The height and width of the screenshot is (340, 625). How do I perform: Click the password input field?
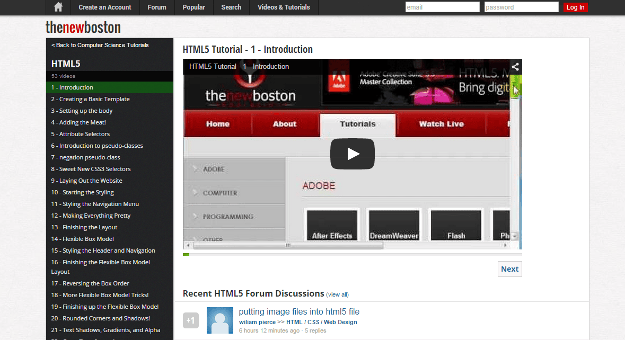click(x=522, y=7)
